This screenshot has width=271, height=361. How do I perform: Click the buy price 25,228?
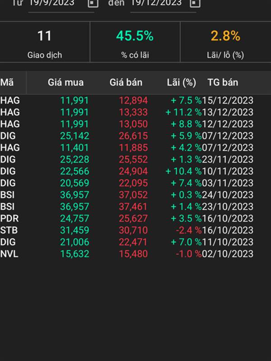click(x=75, y=159)
